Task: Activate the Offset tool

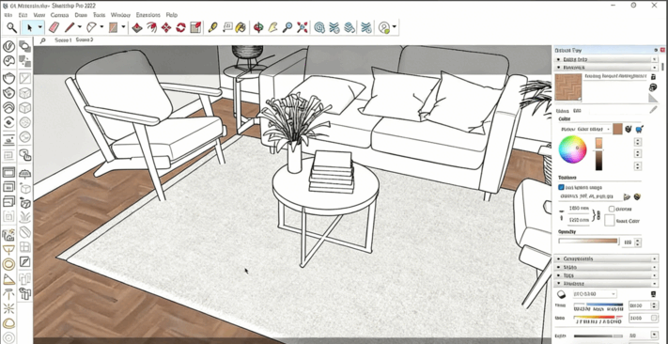Action: [151, 27]
